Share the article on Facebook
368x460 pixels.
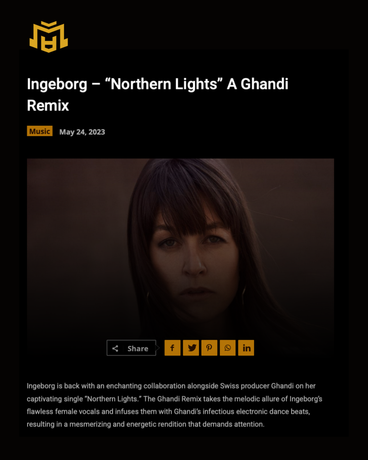click(x=172, y=348)
